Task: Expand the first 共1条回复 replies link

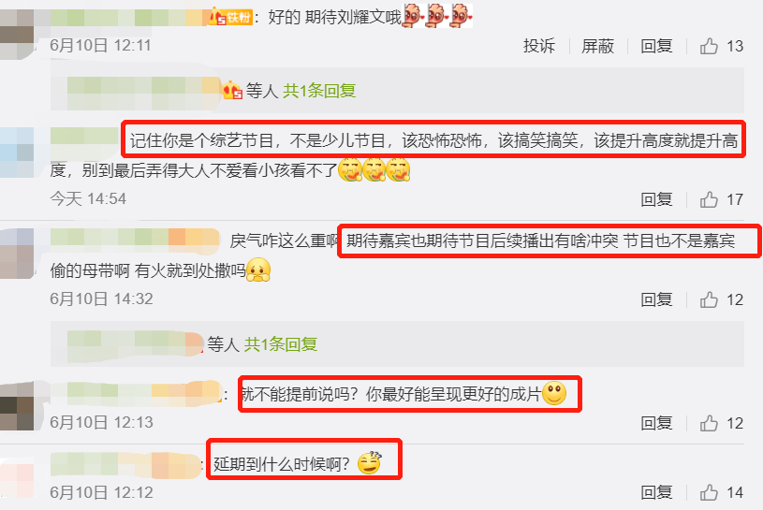Action: 319,91
